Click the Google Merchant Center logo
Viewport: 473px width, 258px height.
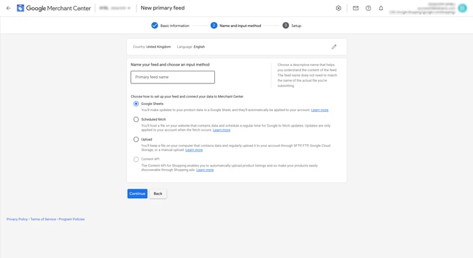click(x=54, y=8)
